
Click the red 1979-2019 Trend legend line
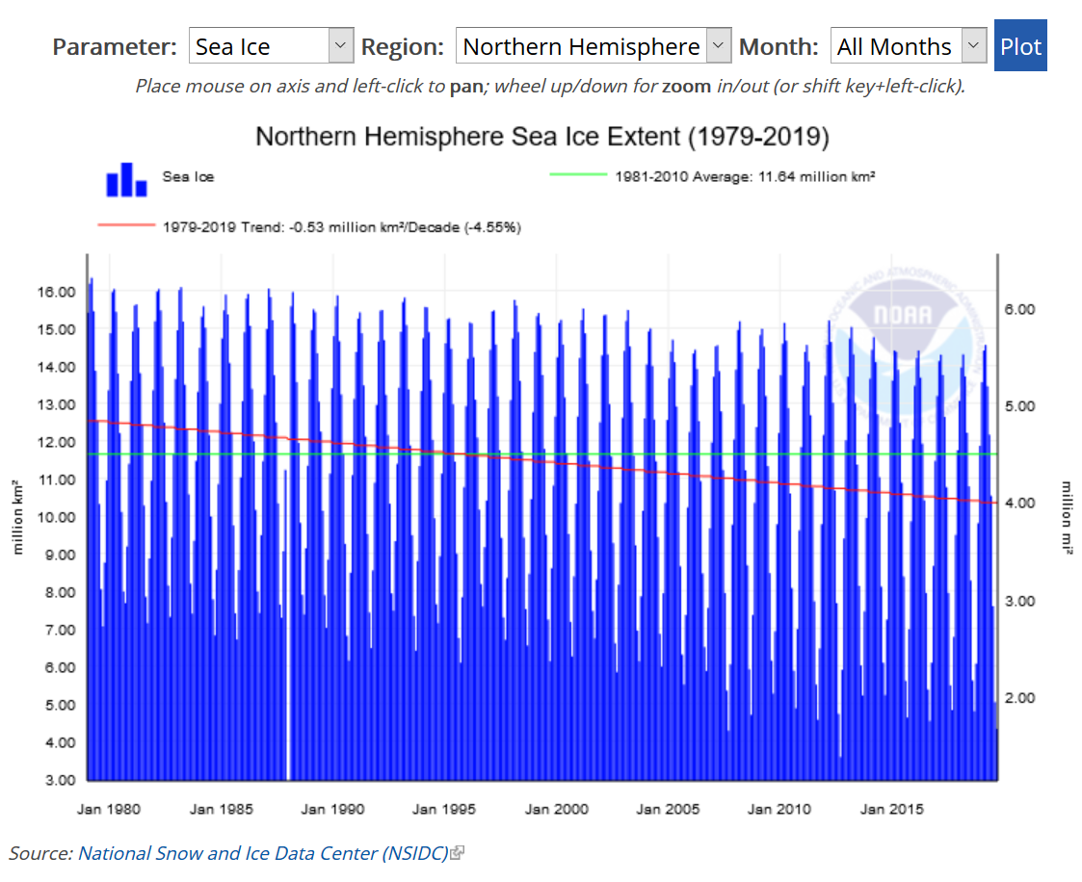pos(125,225)
